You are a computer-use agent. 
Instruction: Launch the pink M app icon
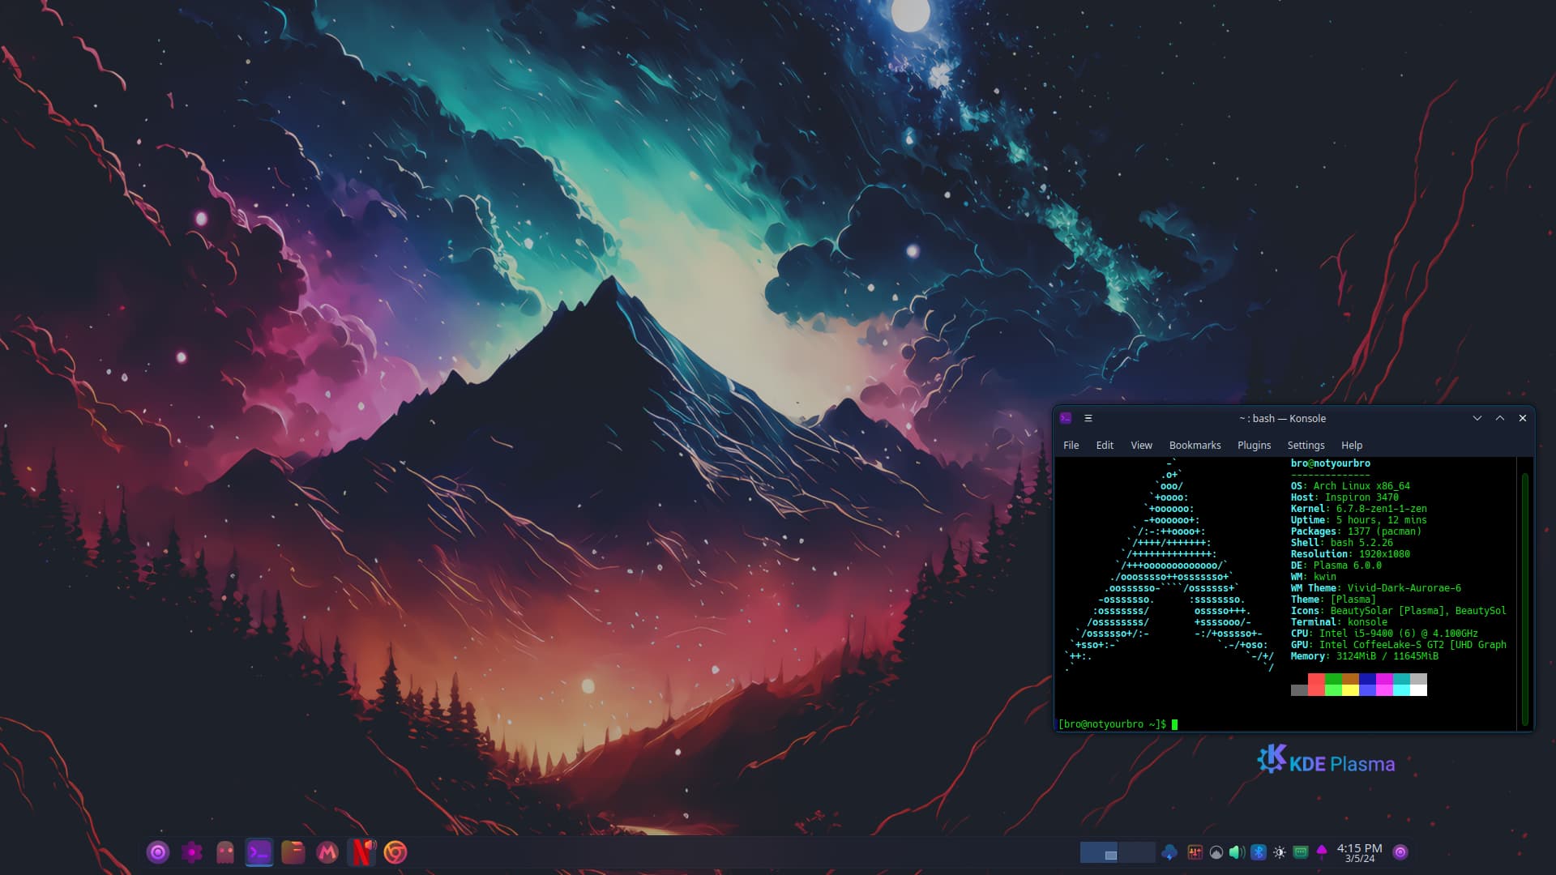(x=327, y=852)
